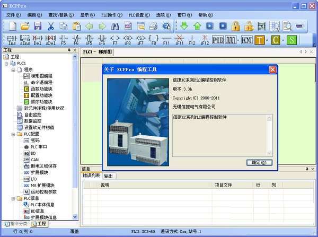Image resolution: width=318 pixels, height=237 pixels.
Task: Delete node with the Del tool
Action: pos(38,40)
